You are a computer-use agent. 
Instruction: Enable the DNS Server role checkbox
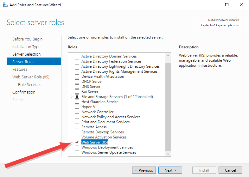[77, 87]
